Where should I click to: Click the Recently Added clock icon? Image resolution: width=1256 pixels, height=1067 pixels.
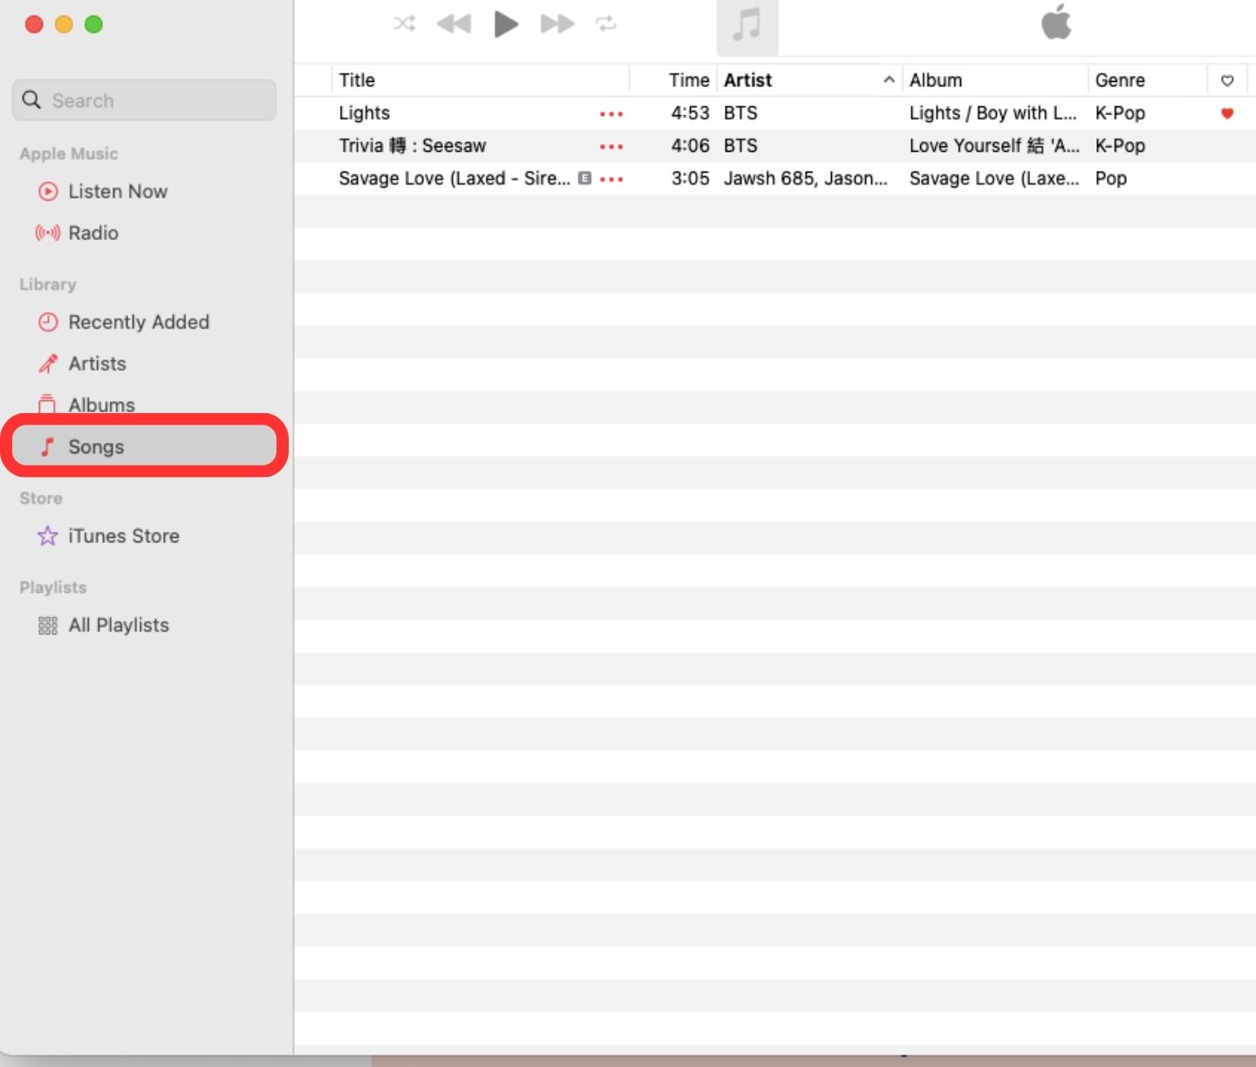(x=48, y=323)
